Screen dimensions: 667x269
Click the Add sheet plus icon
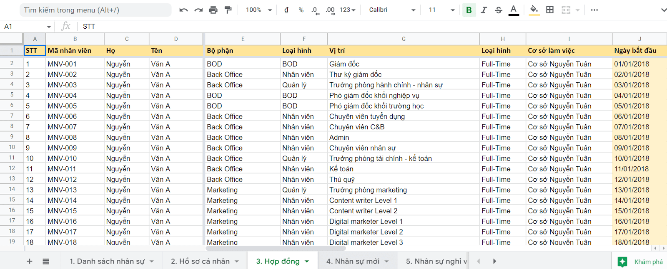click(x=30, y=261)
